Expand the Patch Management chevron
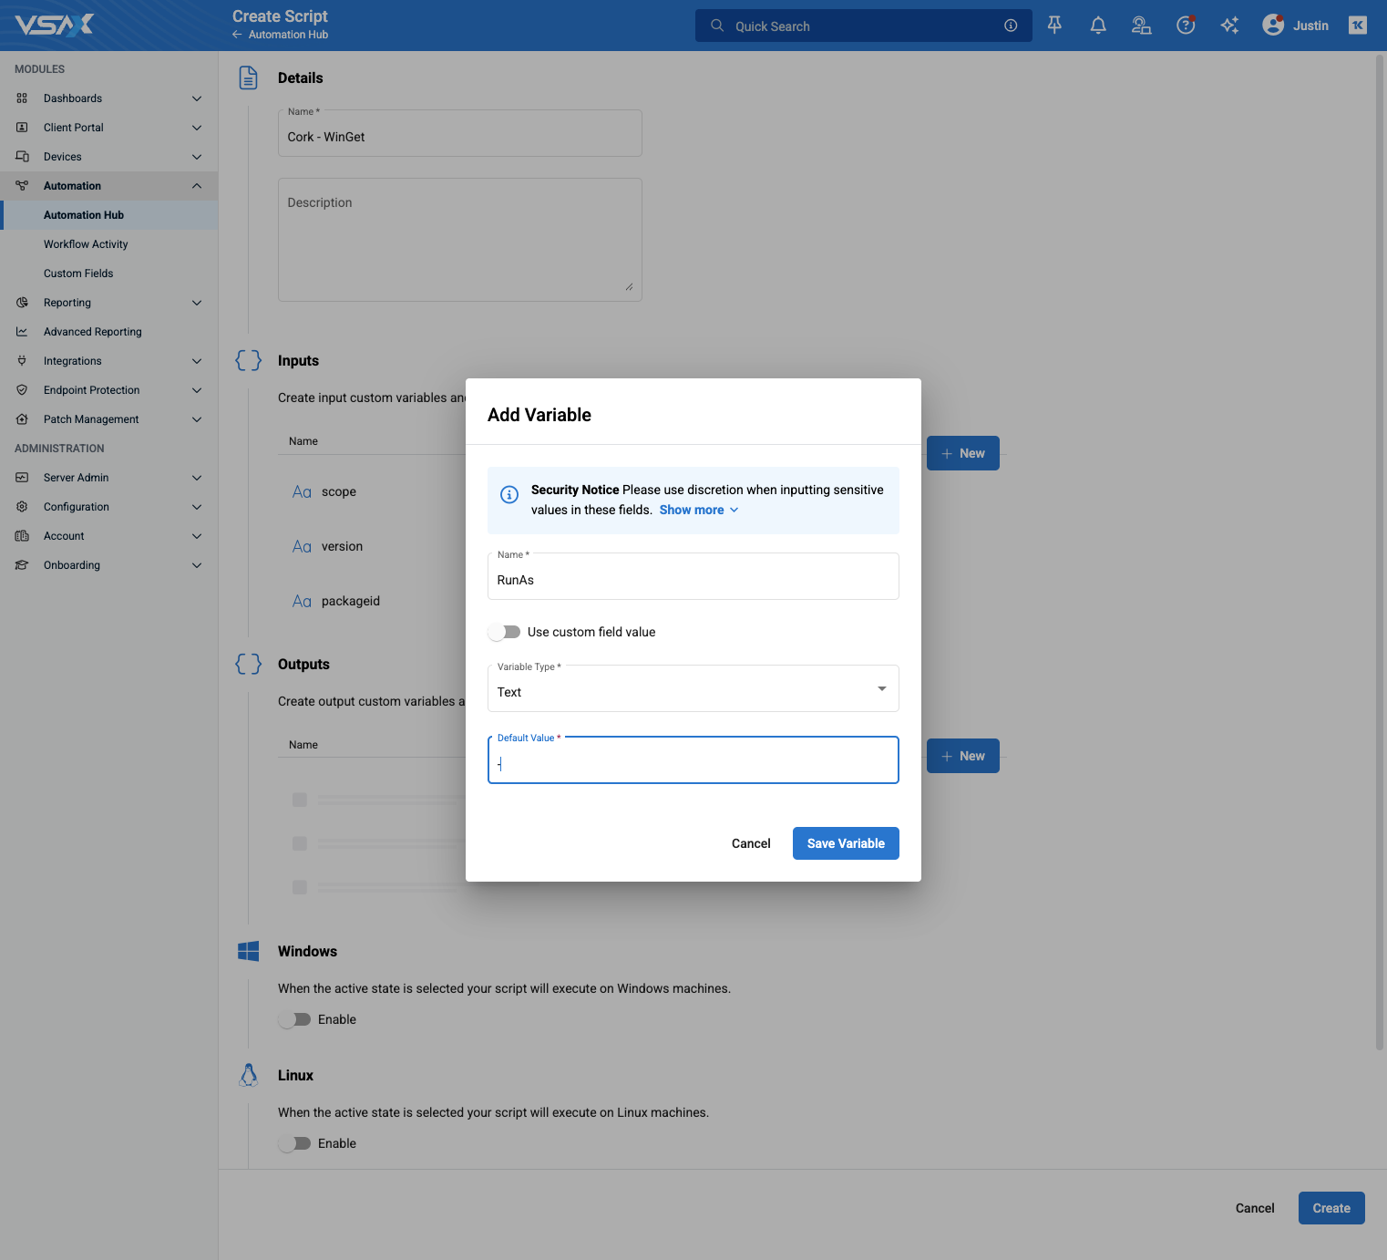Screen dimensions: 1387x1260 pos(197,419)
